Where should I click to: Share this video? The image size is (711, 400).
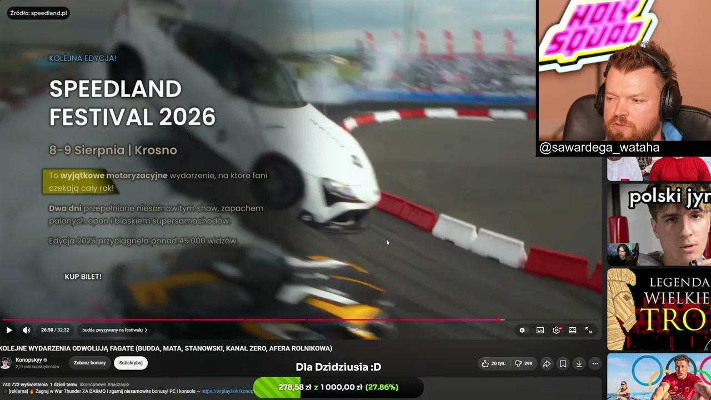(x=547, y=363)
